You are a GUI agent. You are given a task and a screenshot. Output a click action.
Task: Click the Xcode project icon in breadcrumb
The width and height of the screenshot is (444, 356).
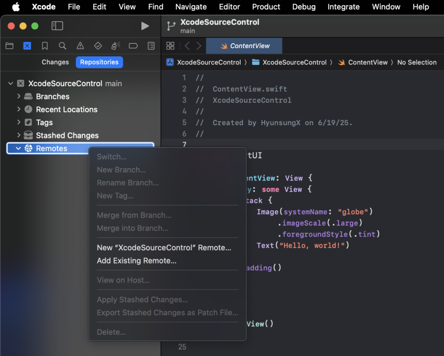coord(170,62)
